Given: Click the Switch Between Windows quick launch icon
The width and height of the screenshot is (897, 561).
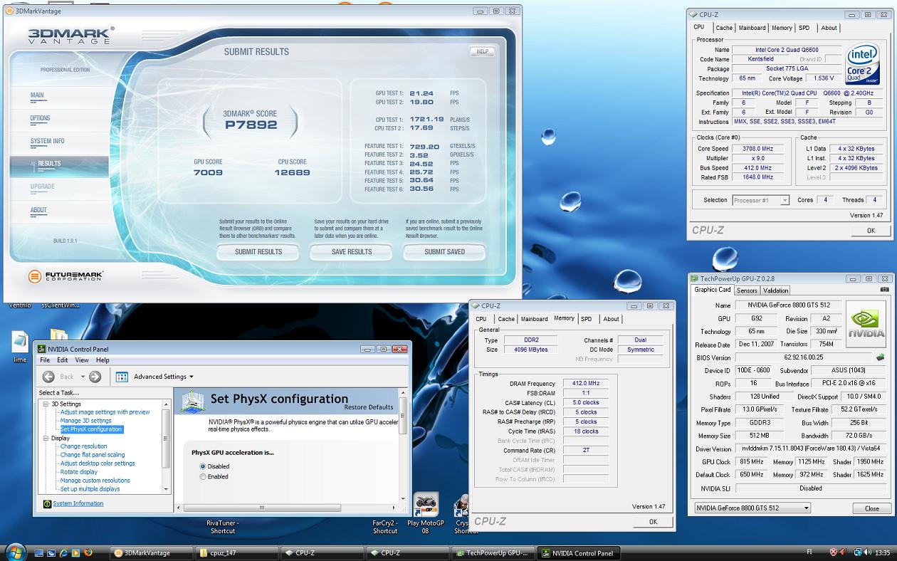Looking at the screenshot, I should [x=52, y=552].
